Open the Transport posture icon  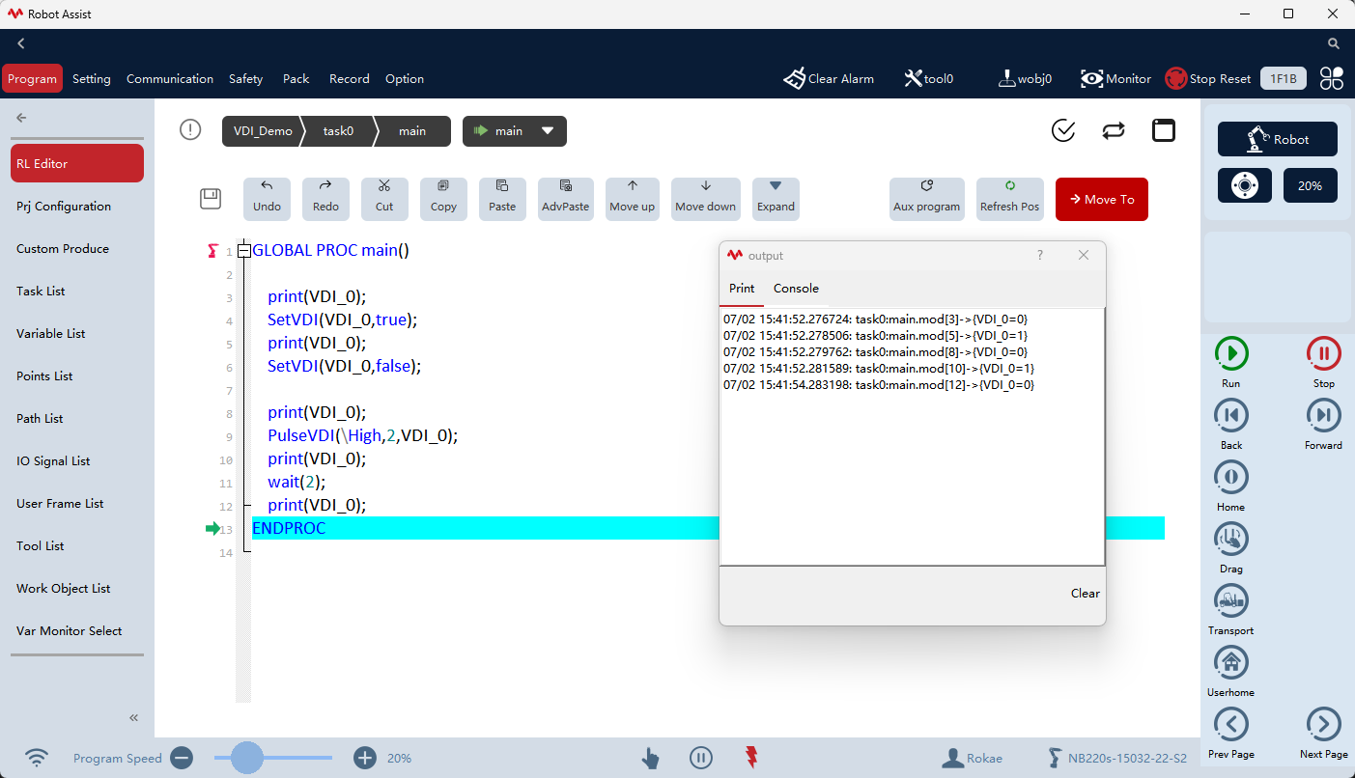(1231, 600)
